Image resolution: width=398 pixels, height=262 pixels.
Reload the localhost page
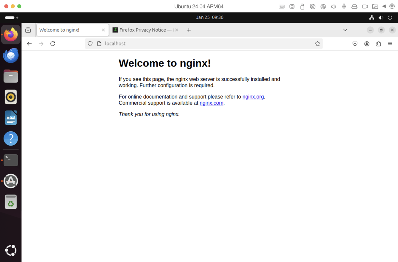coord(53,44)
